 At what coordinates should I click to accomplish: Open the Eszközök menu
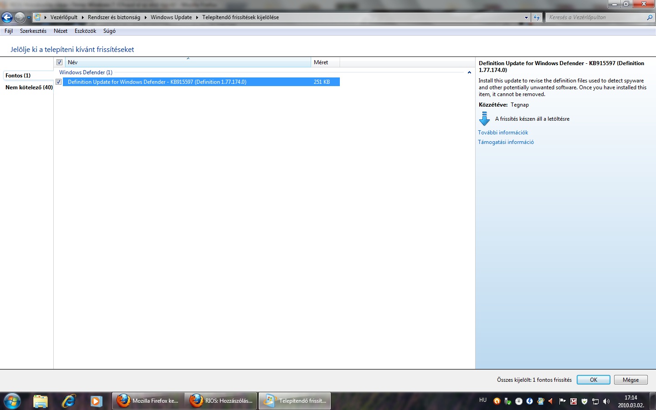pyautogui.click(x=85, y=31)
